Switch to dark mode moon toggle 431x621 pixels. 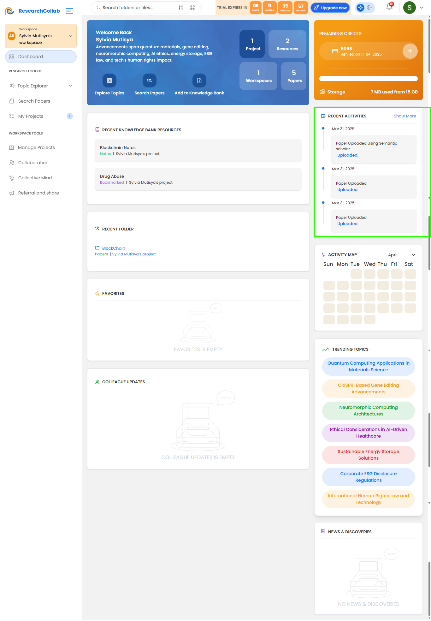click(x=369, y=8)
